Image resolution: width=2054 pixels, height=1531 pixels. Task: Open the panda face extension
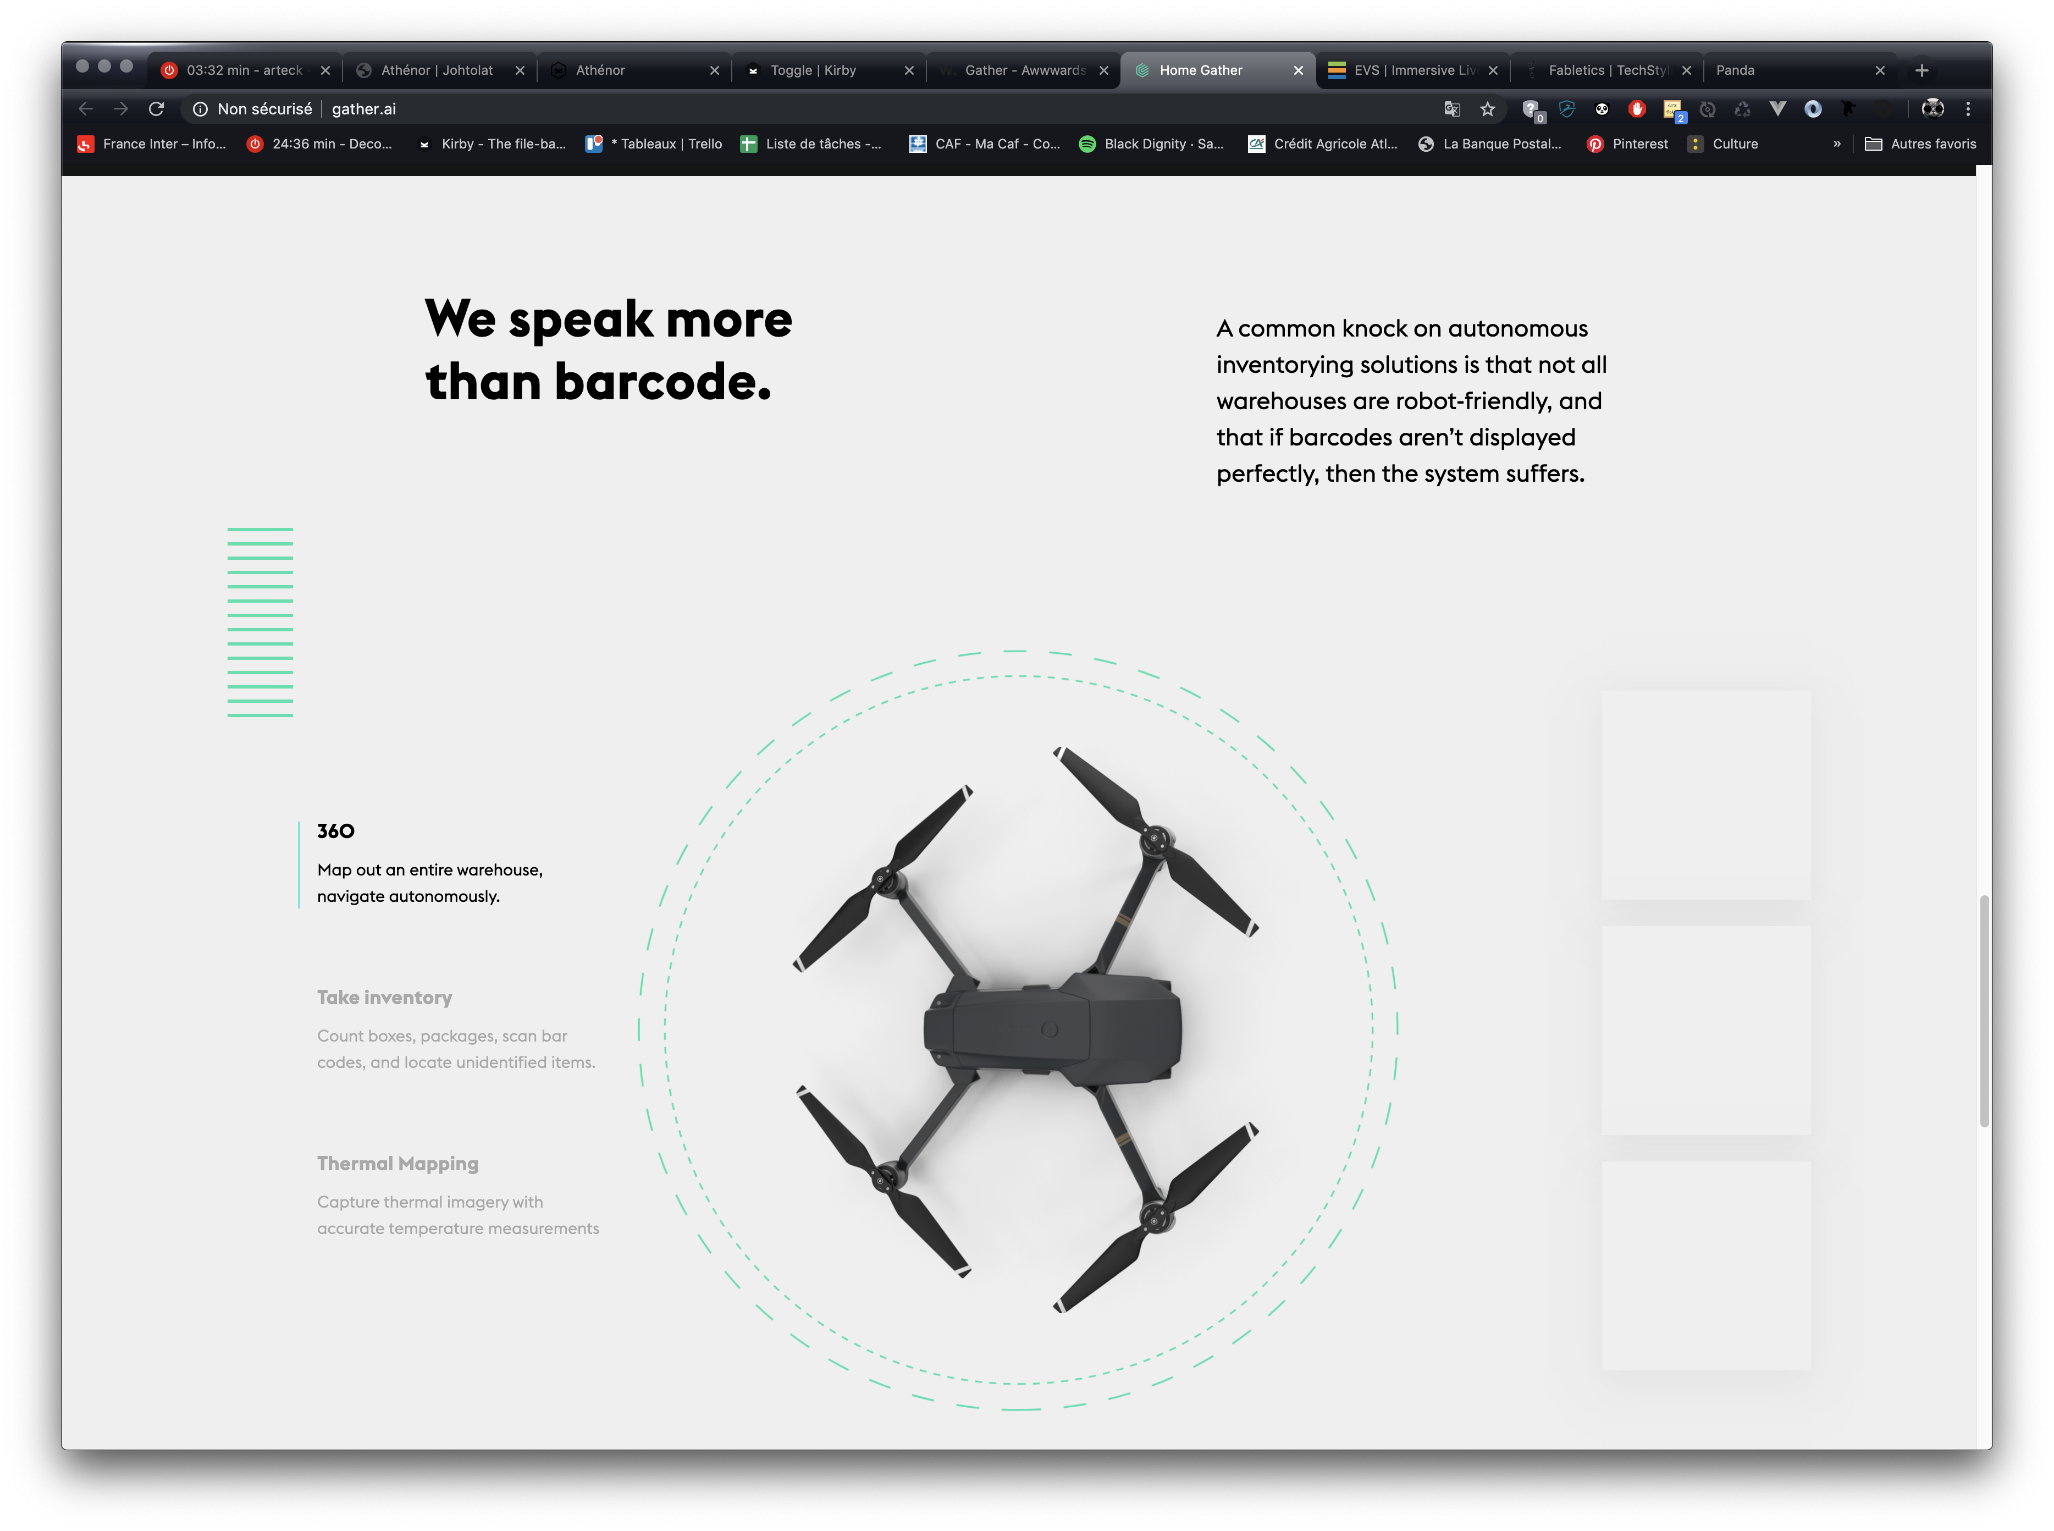(x=1602, y=108)
